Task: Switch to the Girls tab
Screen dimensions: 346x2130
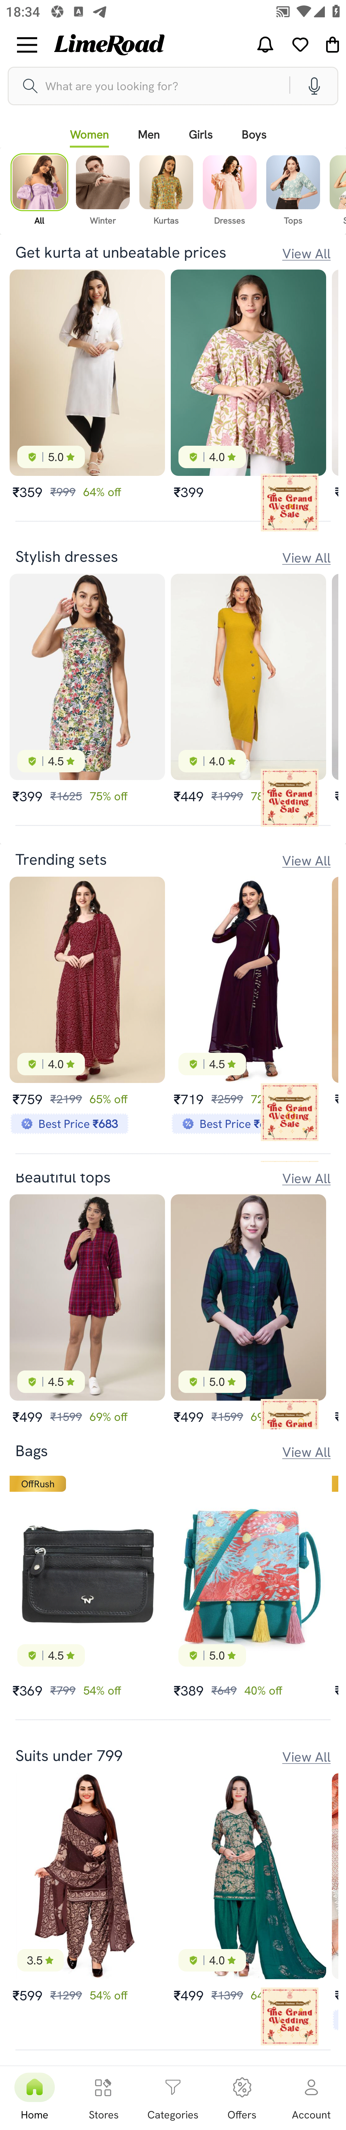Action: pos(201,135)
